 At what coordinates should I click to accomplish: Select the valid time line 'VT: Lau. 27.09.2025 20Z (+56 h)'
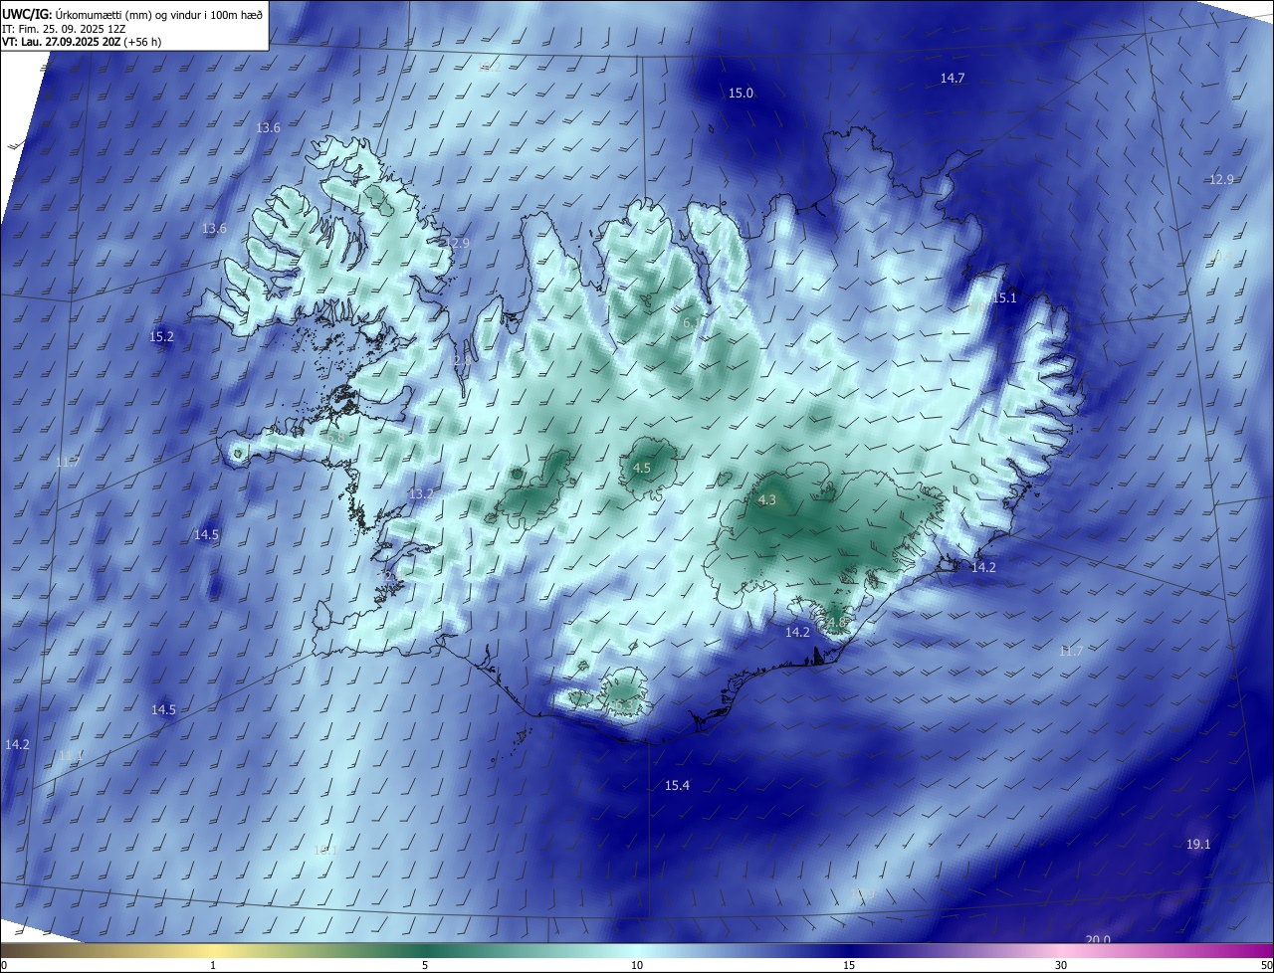point(82,42)
